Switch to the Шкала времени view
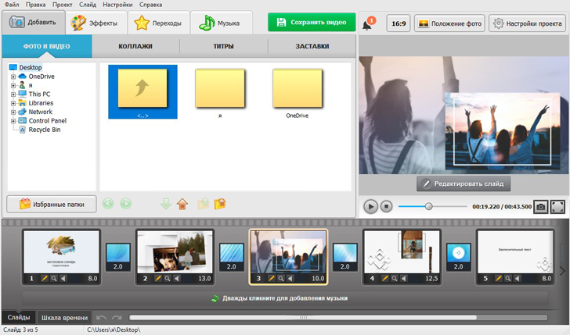Viewport: 570px width, 335px height. (64, 318)
